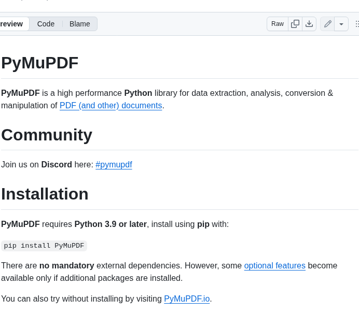Switch to the Blame tab

coord(80,24)
